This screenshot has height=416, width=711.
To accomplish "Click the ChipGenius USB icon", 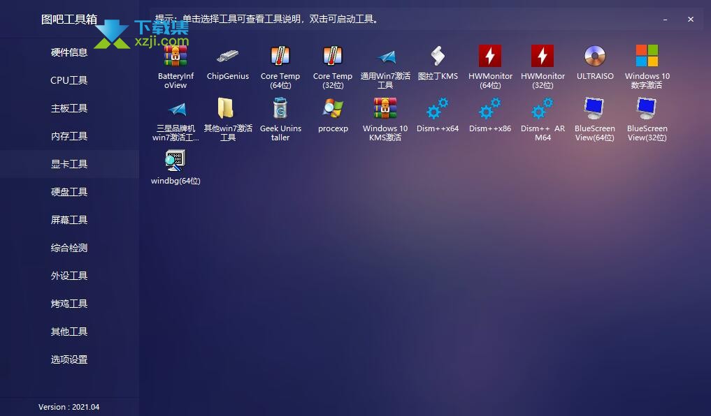I will [x=228, y=57].
